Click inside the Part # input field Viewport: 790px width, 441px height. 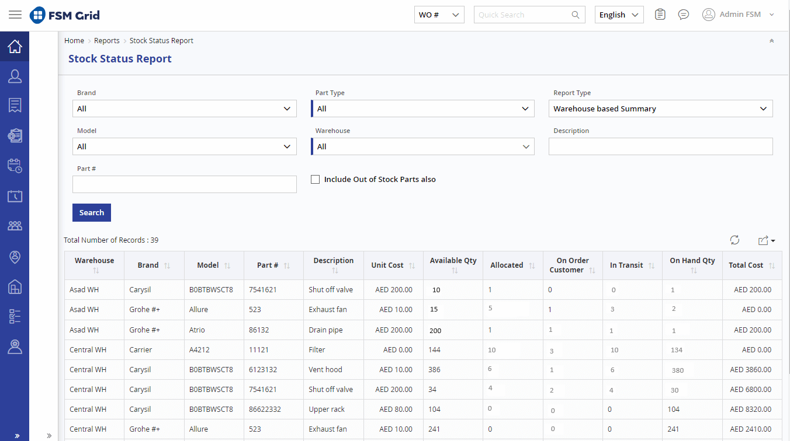[x=184, y=184]
